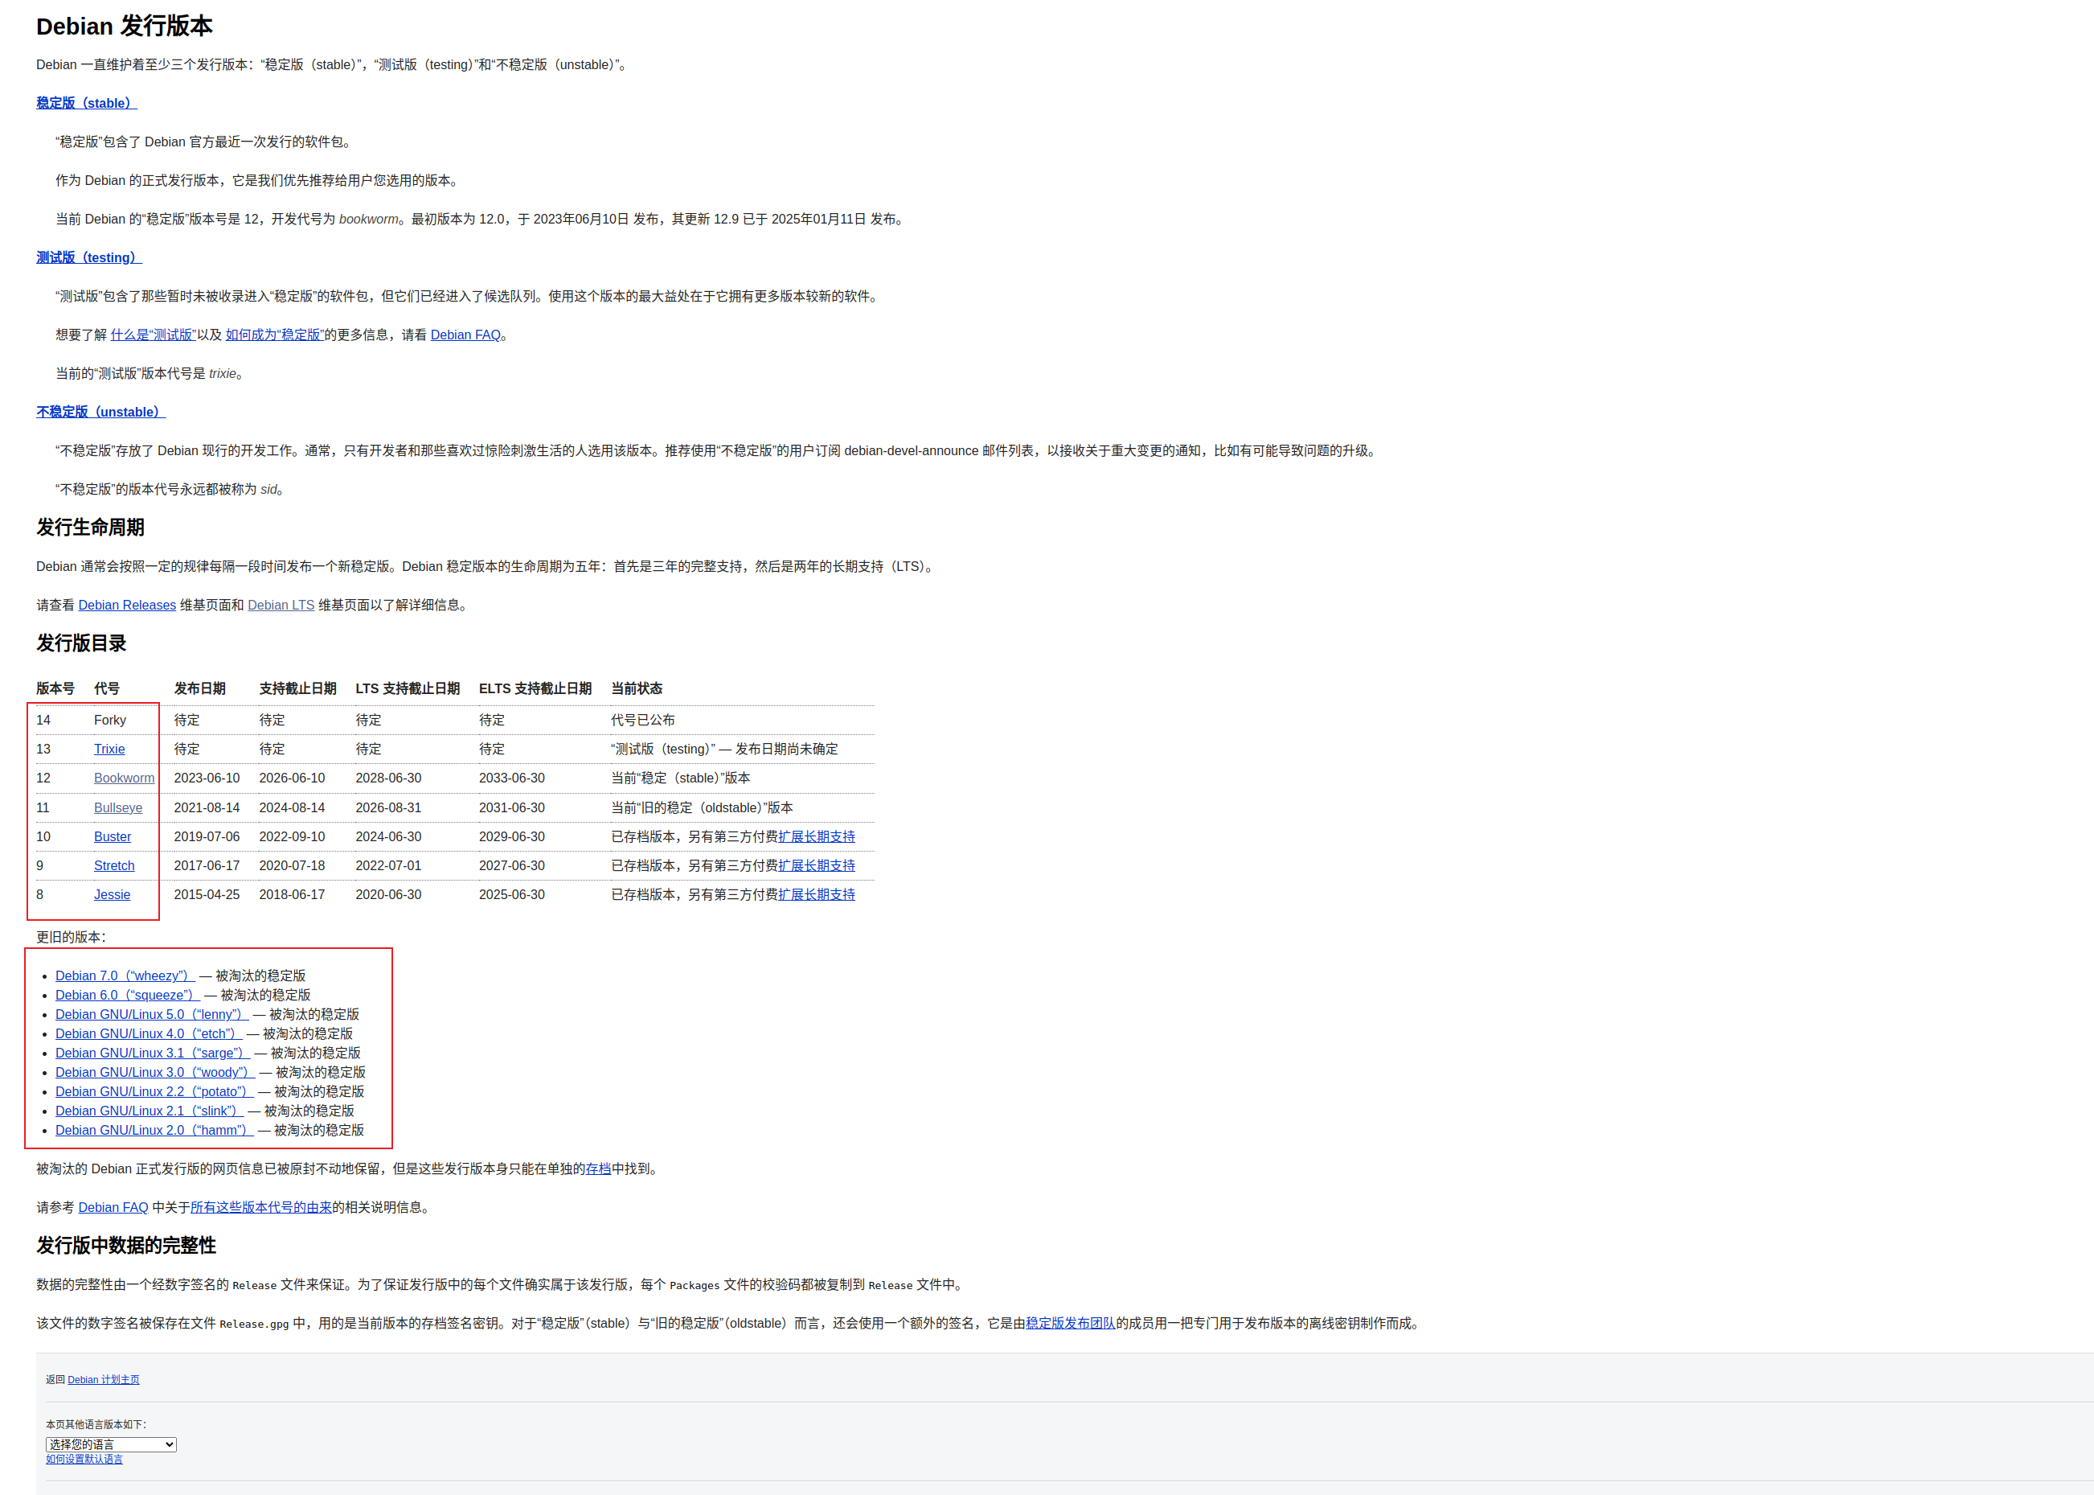This screenshot has height=1495, width=2094.
Task: Click Buster ELTS end date 2029-06-30
Action: click(x=513, y=837)
